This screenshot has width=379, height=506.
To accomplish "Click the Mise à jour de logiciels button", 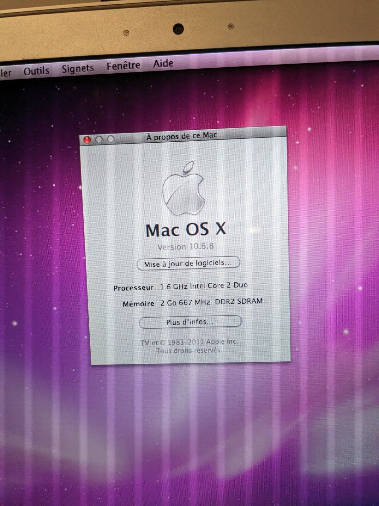I will tap(188, 263).
